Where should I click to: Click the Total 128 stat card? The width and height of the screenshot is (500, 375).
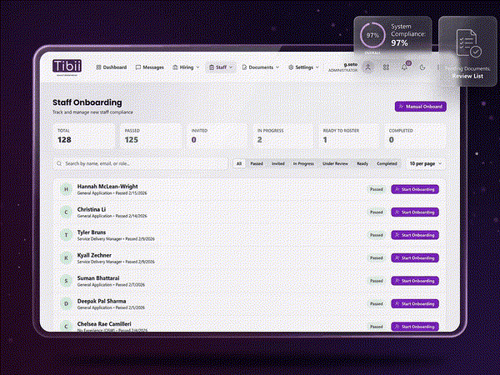click(84, 136)
